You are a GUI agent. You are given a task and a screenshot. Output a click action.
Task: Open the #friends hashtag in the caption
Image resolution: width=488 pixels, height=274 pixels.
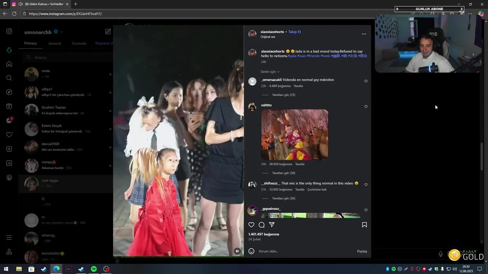pyautogui.click(x=313, y=56)
